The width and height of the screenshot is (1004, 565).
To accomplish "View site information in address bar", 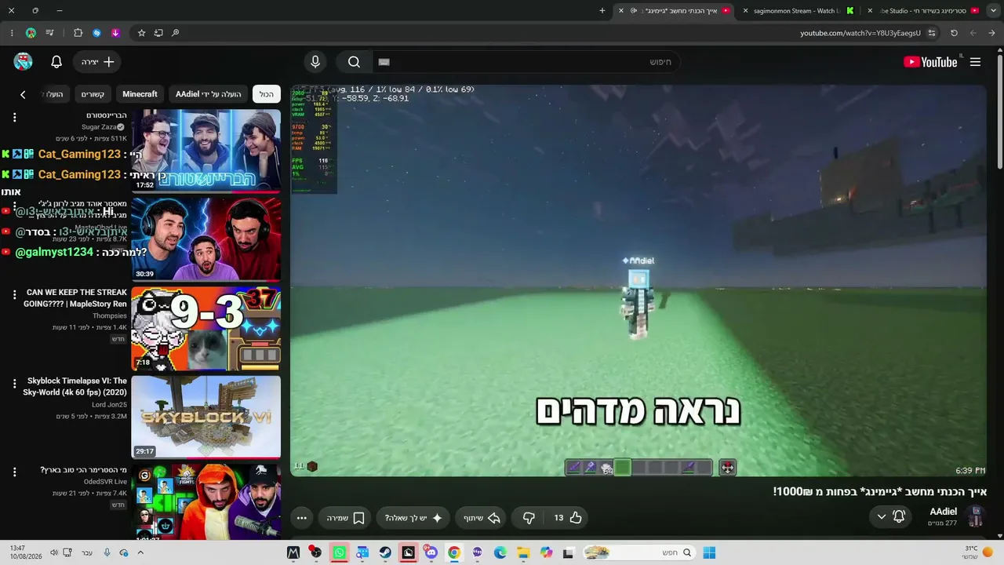I will pyautogui.click(x=932, y=33).
